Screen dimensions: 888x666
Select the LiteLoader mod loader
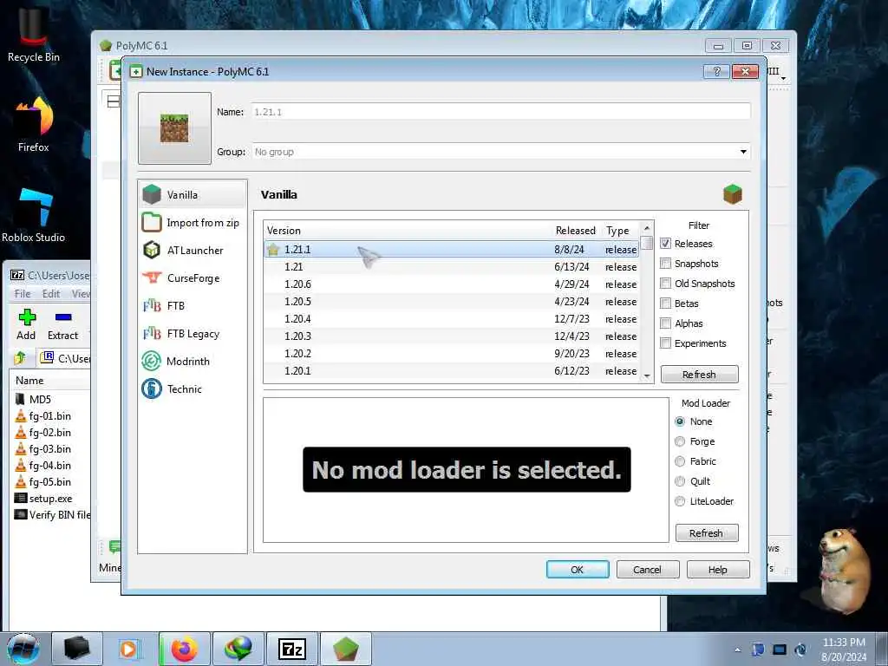point(680,501)
